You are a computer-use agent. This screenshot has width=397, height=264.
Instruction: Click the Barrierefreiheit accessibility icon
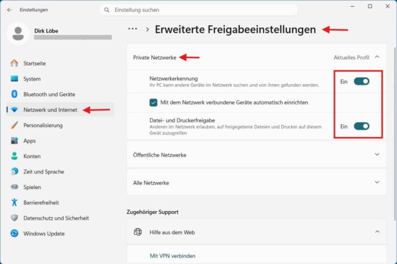pos(15,202)
